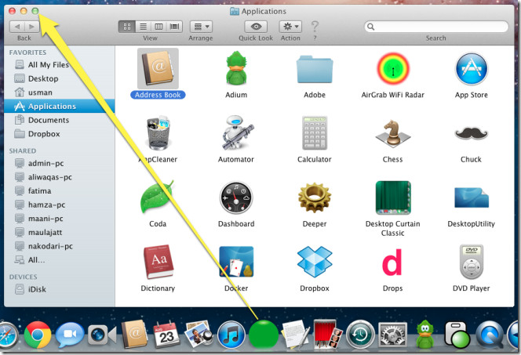Launch Photo Booth from the Dock
Screen dimensions: 521x355
pos(328,335)
